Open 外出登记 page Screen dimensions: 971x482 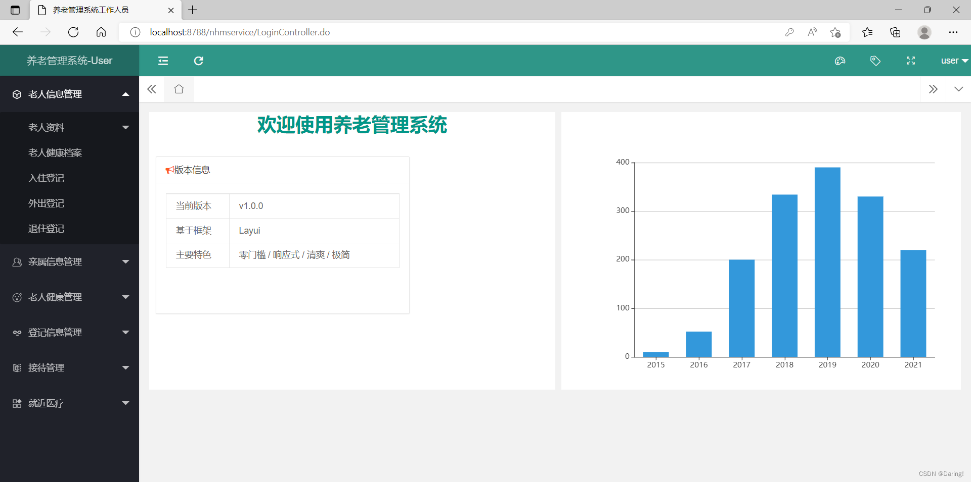(70, 203)
